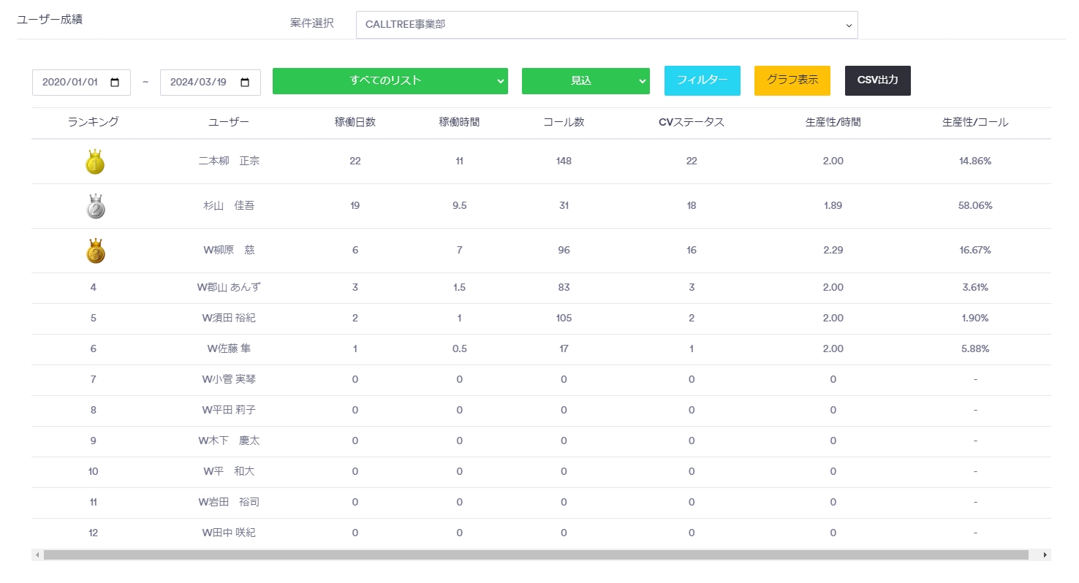This screenshot has width=1079, height=583.
Task: Focus the start date field 2020/01/01
Action: tap(81, 83)
